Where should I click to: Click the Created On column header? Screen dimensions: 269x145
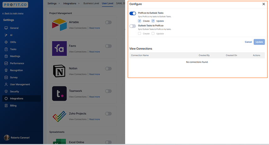(231, 55)
